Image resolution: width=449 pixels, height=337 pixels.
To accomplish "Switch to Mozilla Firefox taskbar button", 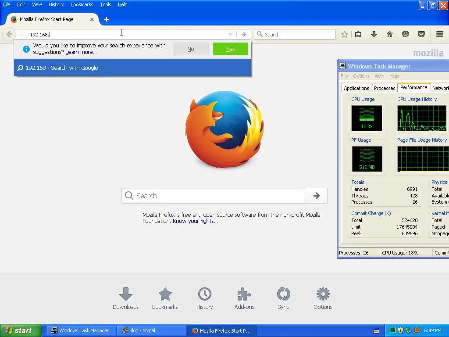I will (x=221, y=330).
